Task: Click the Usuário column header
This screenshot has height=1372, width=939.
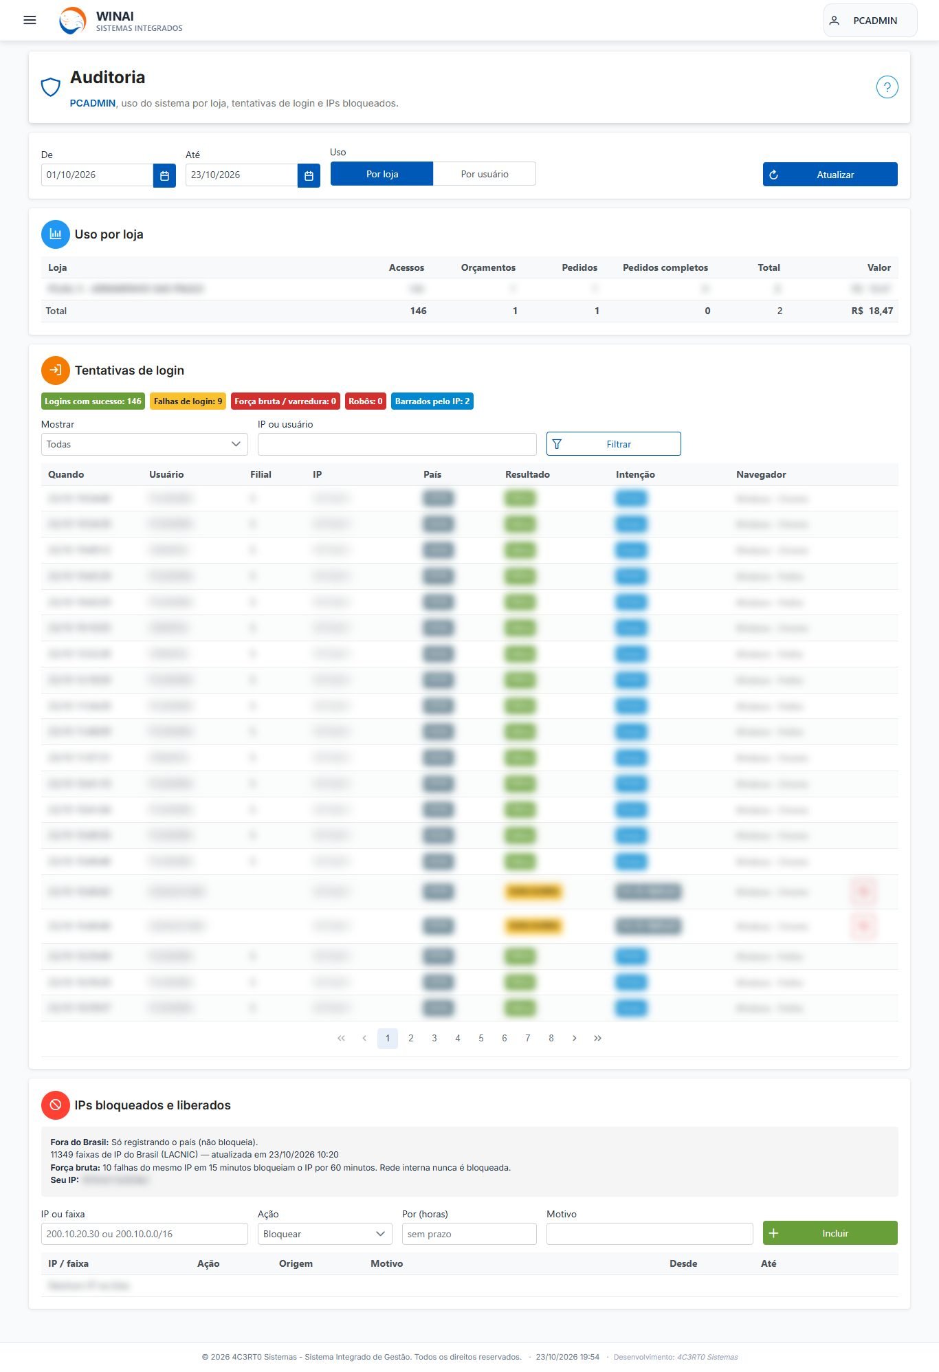Action: 166,474
